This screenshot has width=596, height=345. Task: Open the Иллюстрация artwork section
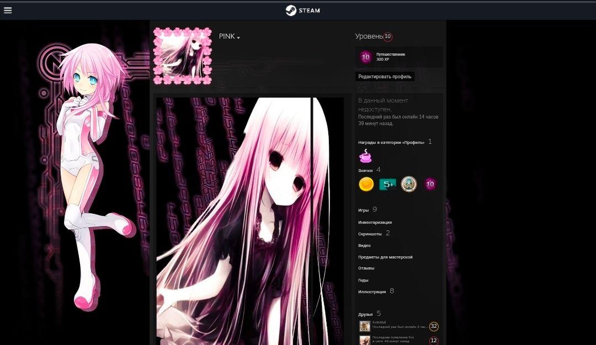coord(372,292)
